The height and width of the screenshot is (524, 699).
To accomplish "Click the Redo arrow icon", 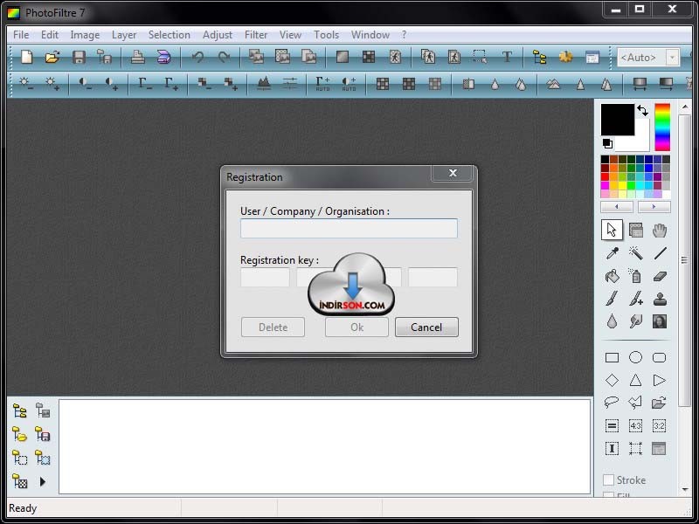I will (224, 57).
